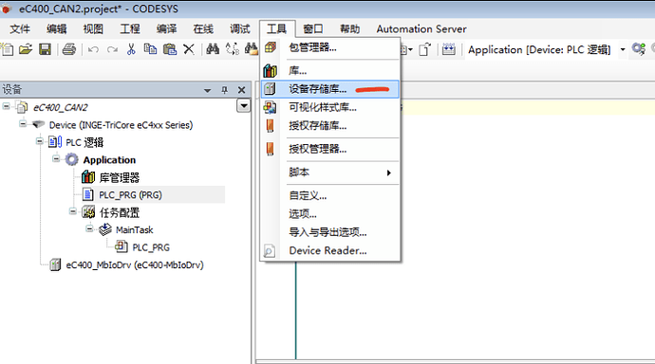Click the library books icon in menu
This screenshot has width=655, height=364.
click(271, 70)
